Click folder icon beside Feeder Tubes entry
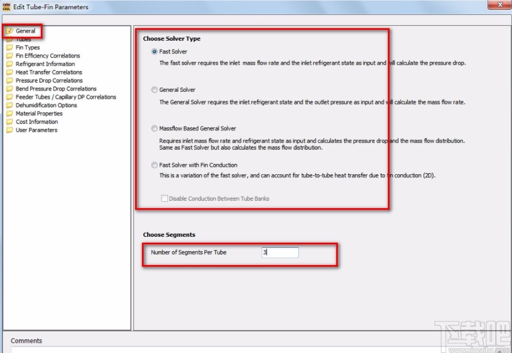This screenshot has height=353, width=512. (x=10, y=97)
